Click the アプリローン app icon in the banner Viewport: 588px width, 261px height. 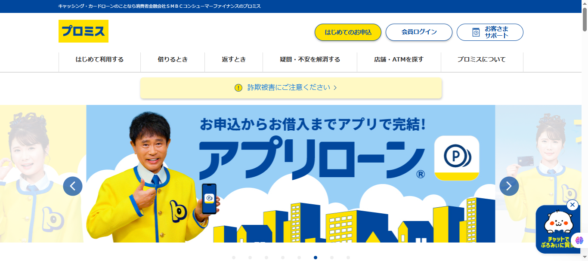click(x=457, y=158)
